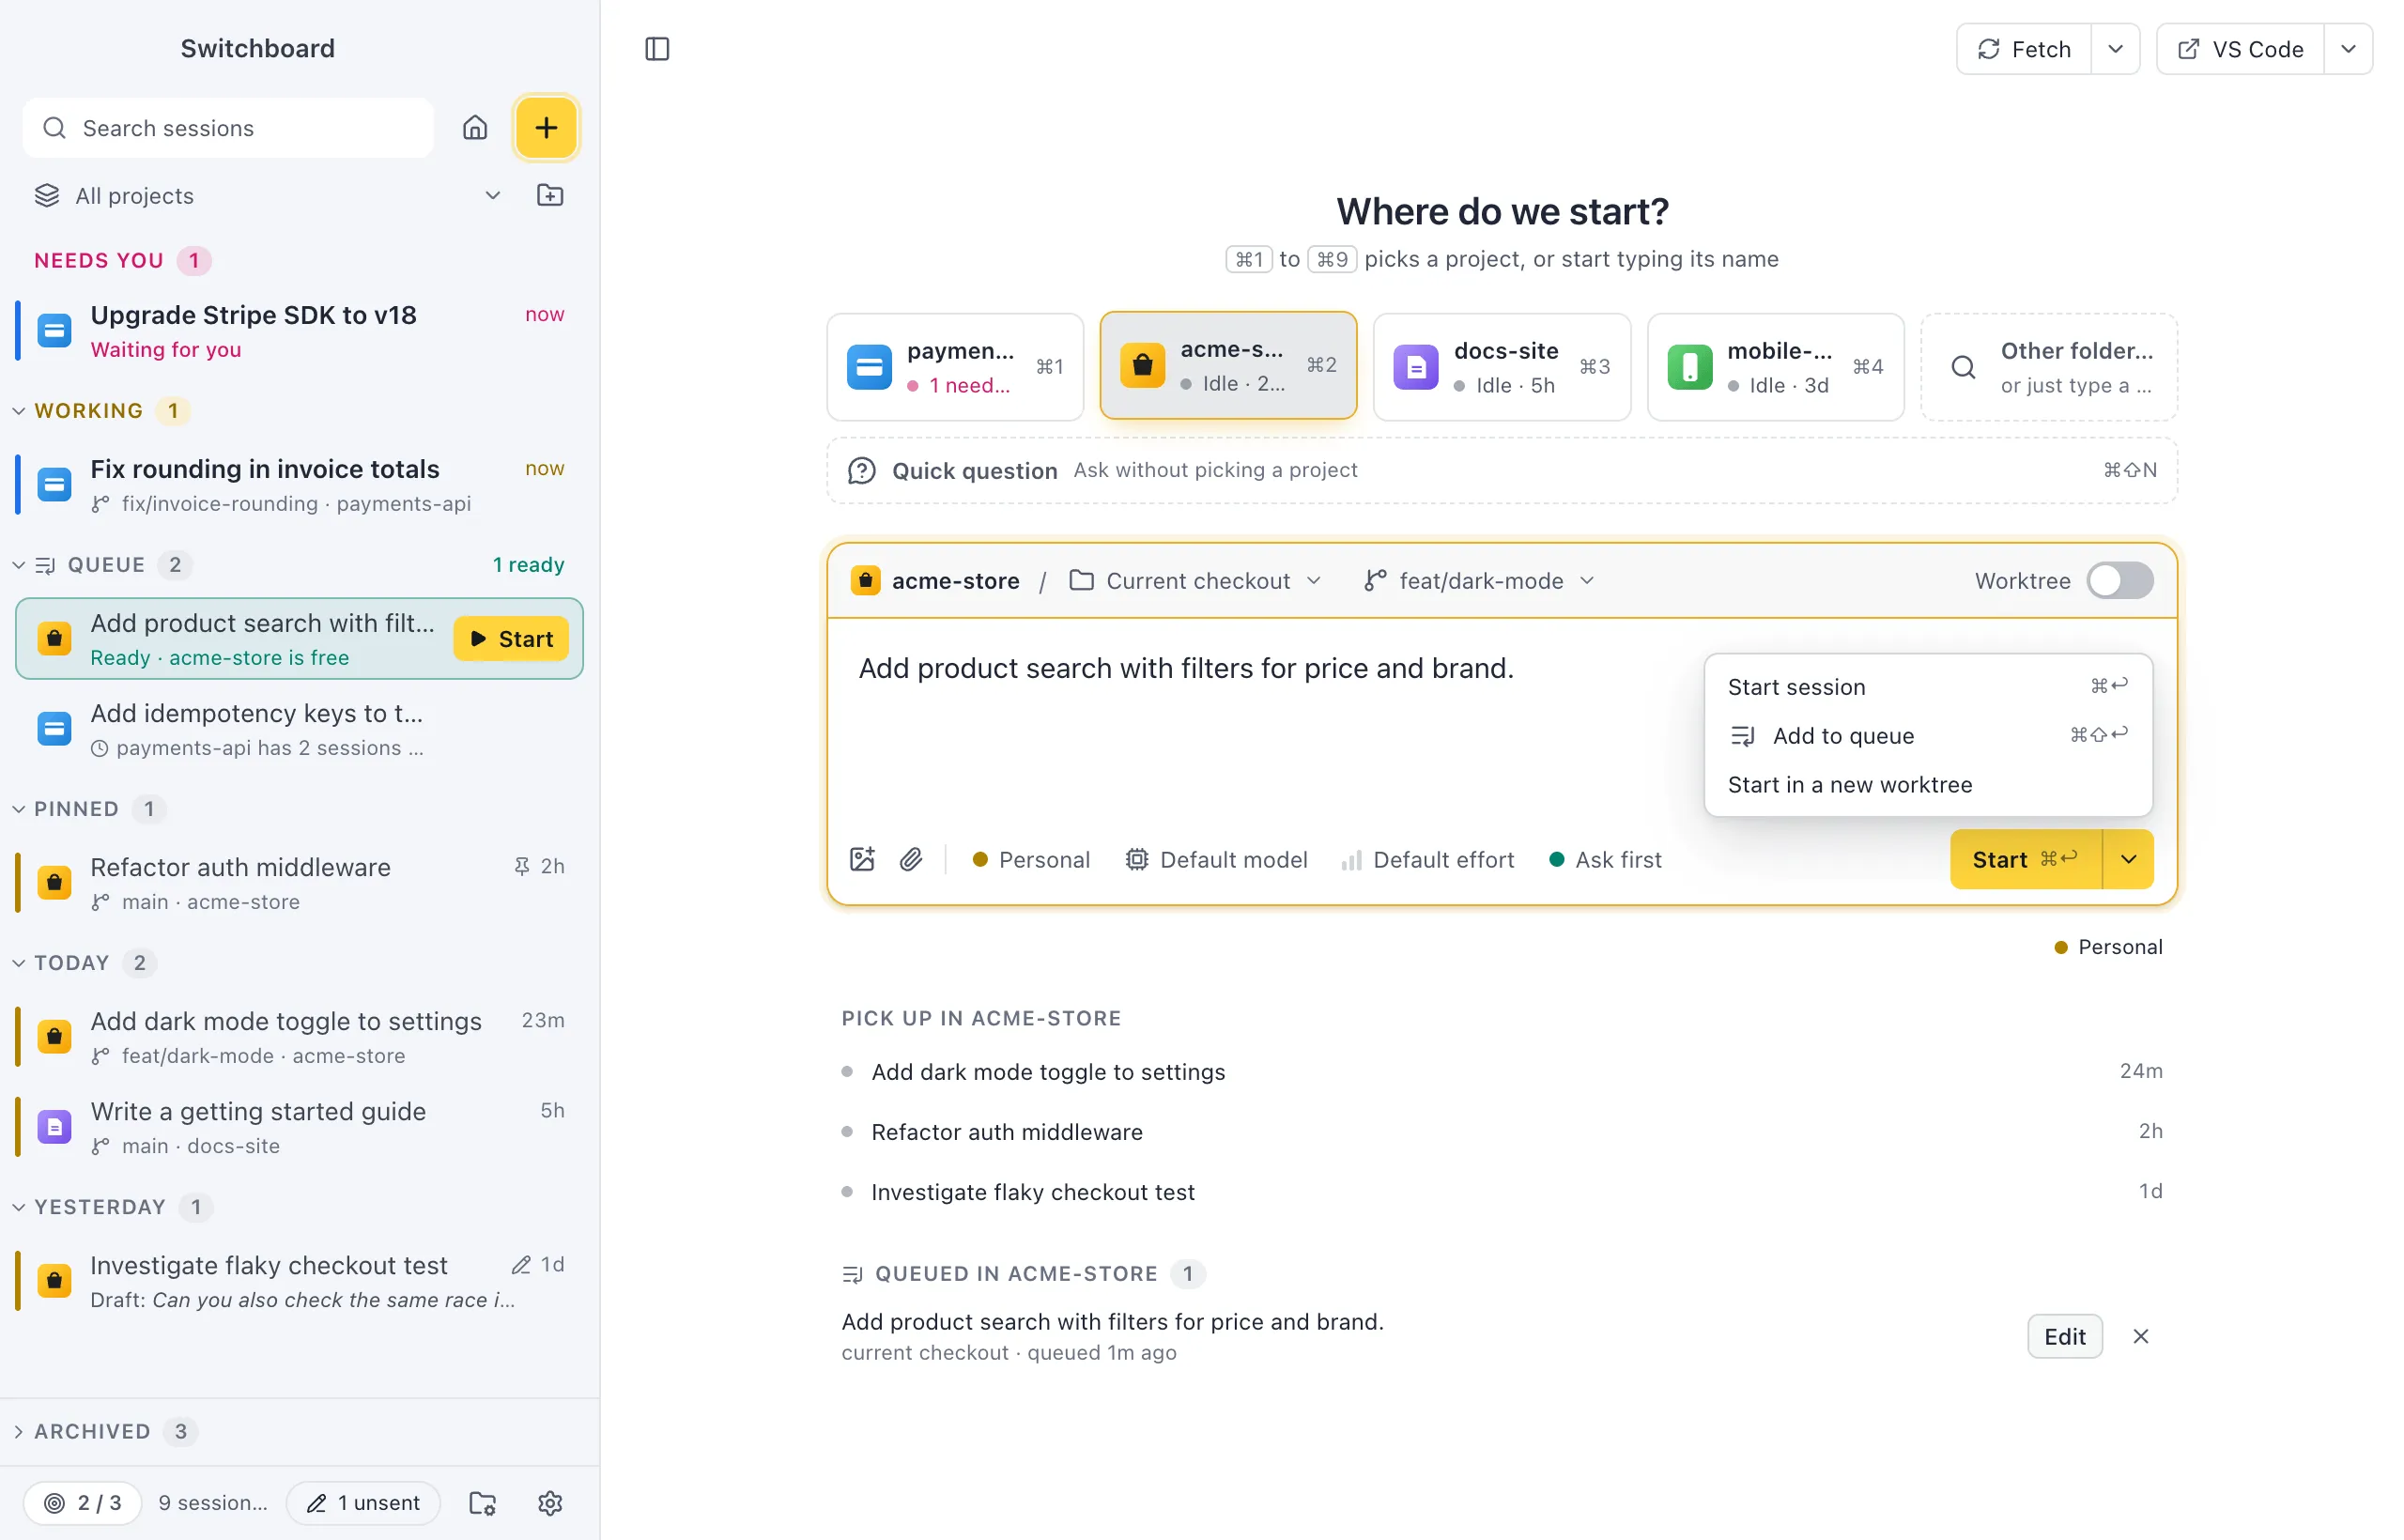Image resolution: width=2404 pixels, height=1540 pixels.
Task: Click the Search sessions field
Action: pyautogui.click(x=228, y=128)
